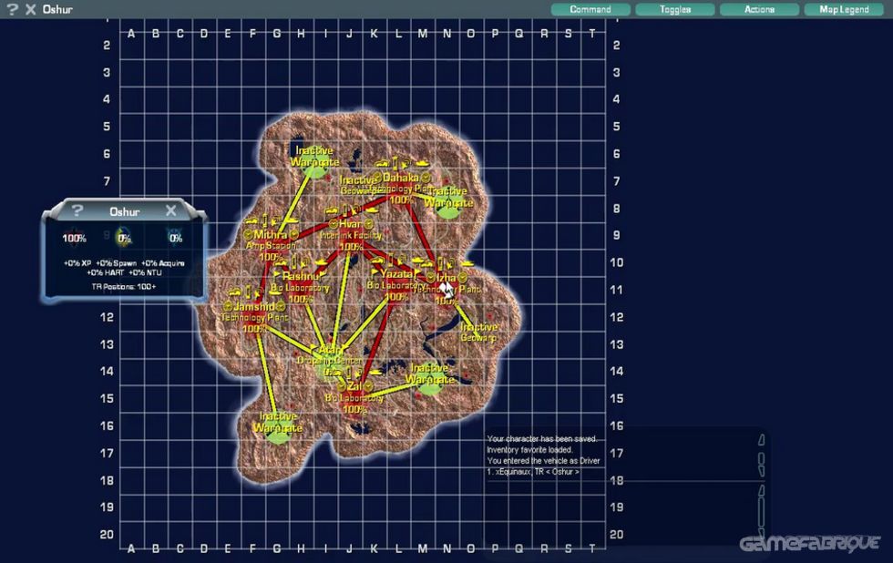
Task: Click the help question mark in top bar
Action: 12,9
